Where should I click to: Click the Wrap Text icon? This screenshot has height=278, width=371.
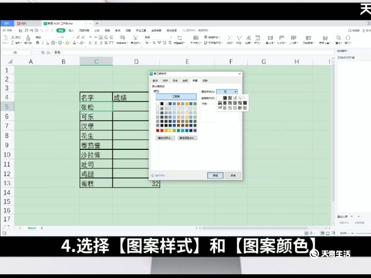point(136,38)
